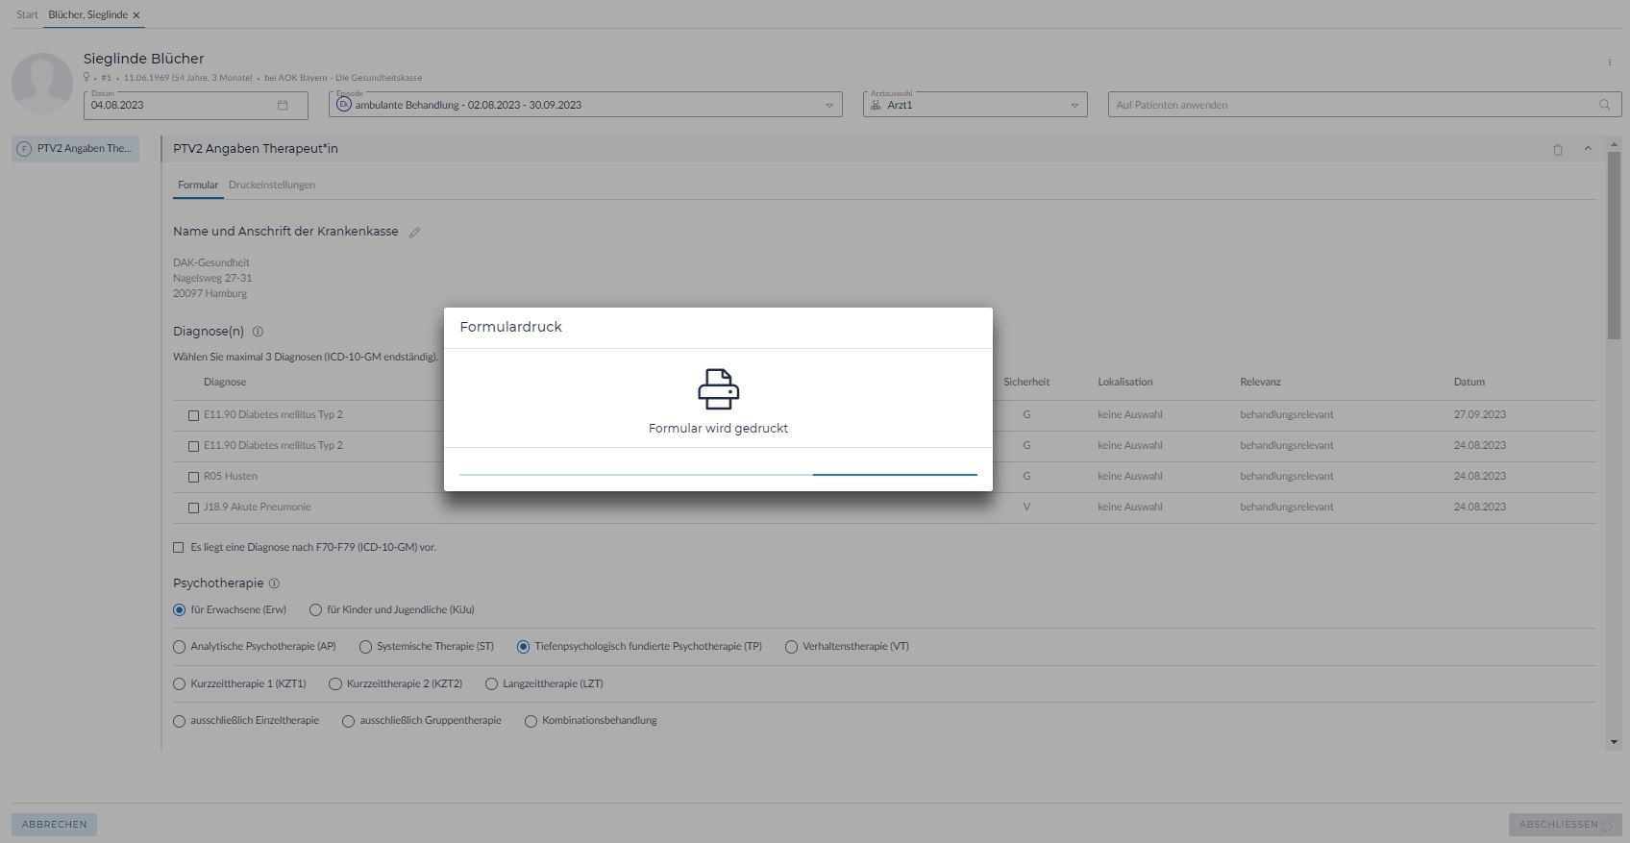
Task: Select Kurzzeittherapie 1 (KZT1) option
Action: pos(179,684)
